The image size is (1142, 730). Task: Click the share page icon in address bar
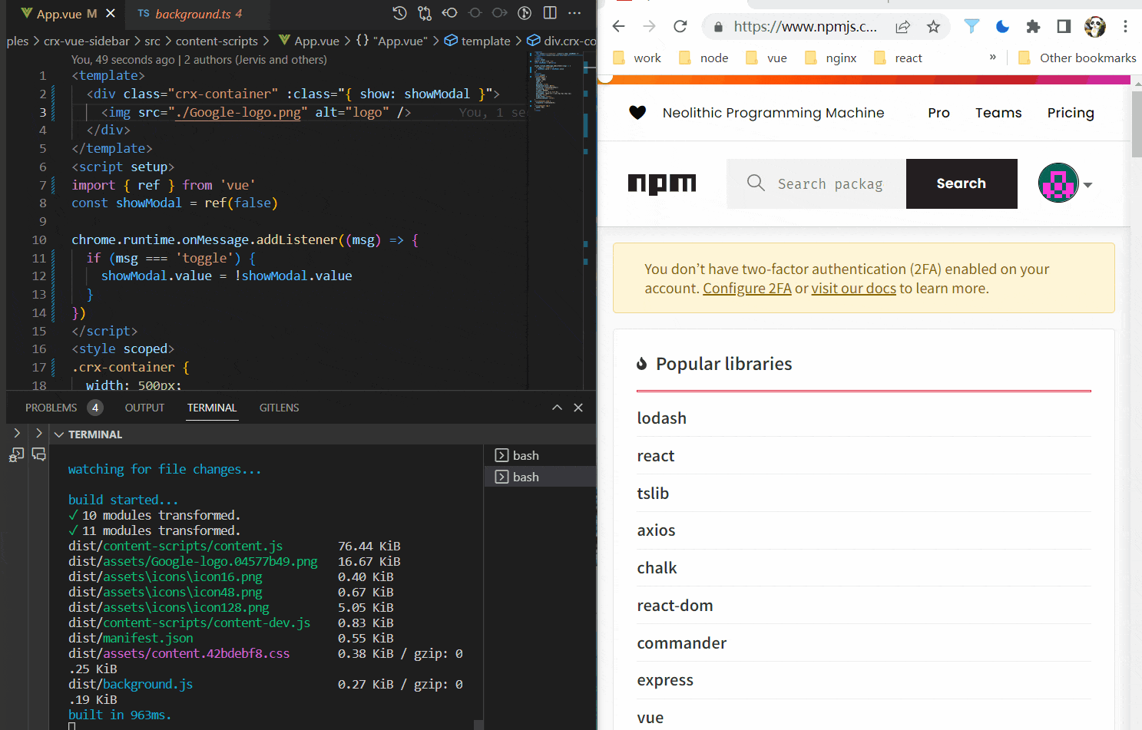902,27
